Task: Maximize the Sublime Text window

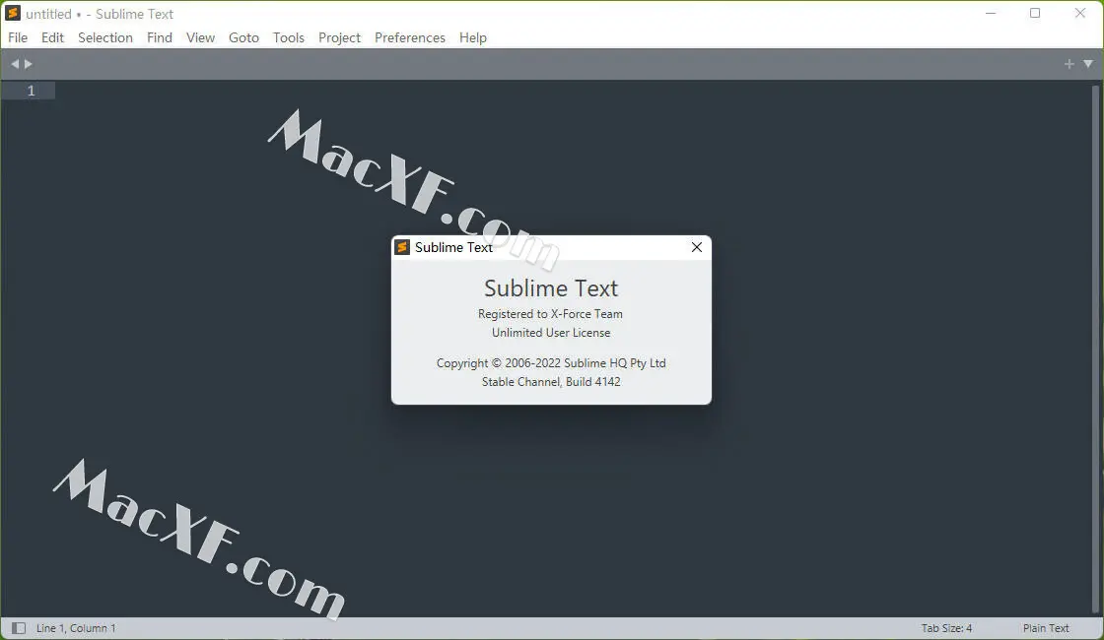Action: click(x=1035, y=14)
